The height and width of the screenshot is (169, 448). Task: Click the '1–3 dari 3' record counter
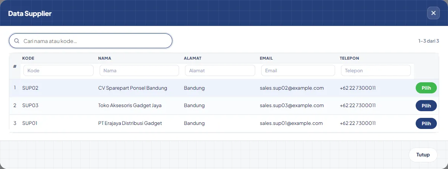click(429, 41)
